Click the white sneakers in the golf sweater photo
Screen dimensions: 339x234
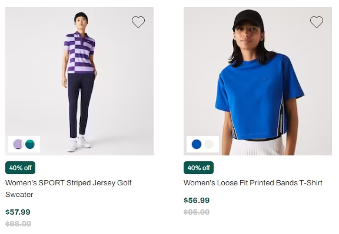point(79,143)
